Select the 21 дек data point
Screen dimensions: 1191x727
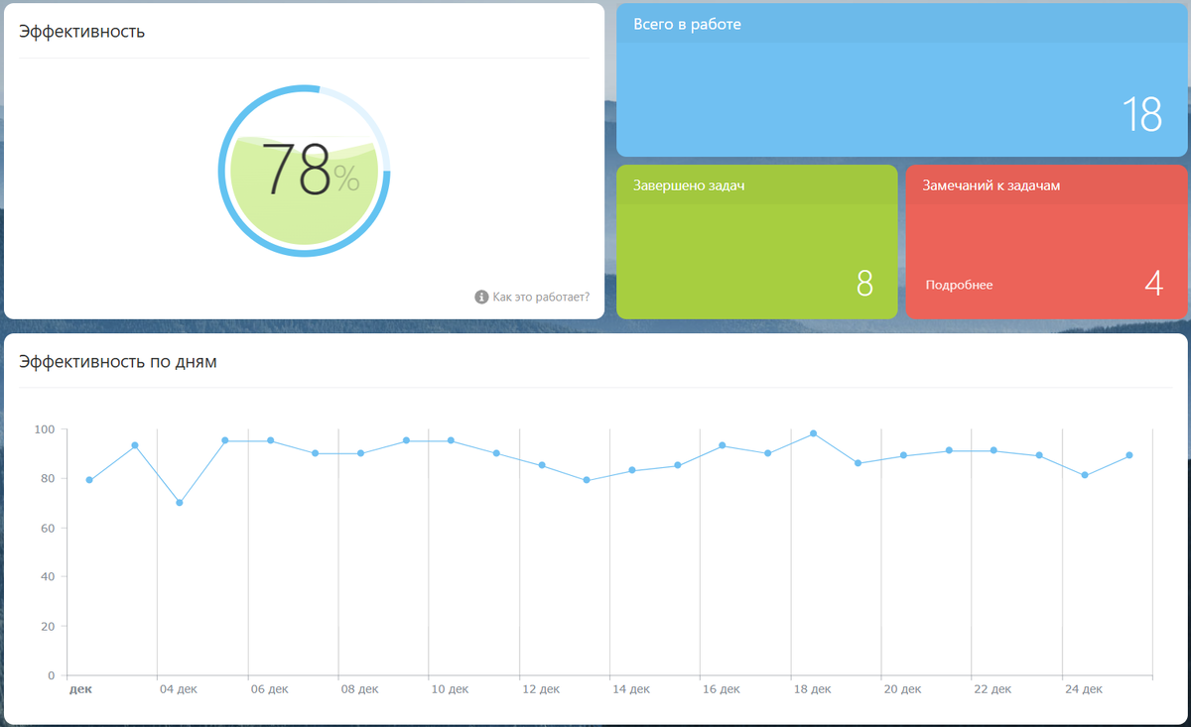949,450
